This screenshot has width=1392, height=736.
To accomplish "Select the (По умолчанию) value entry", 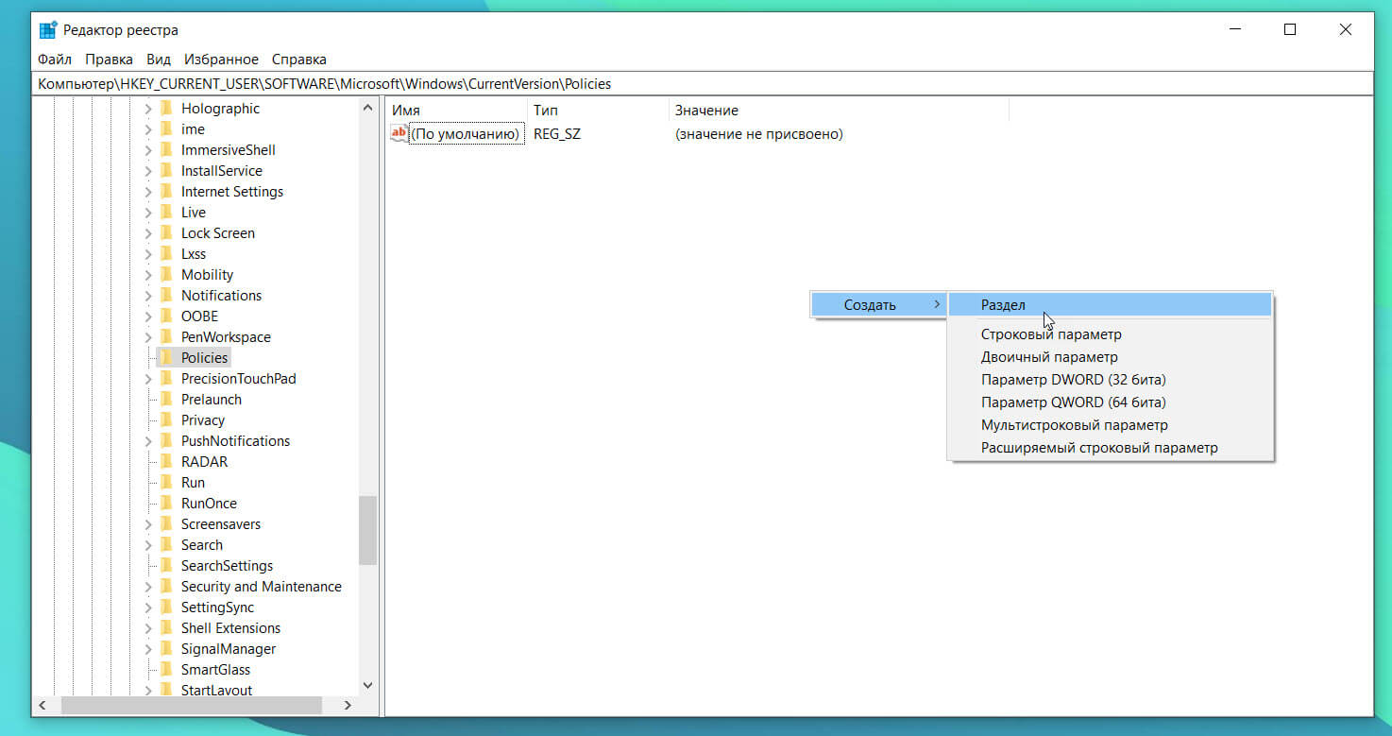I will pos(466,134).
